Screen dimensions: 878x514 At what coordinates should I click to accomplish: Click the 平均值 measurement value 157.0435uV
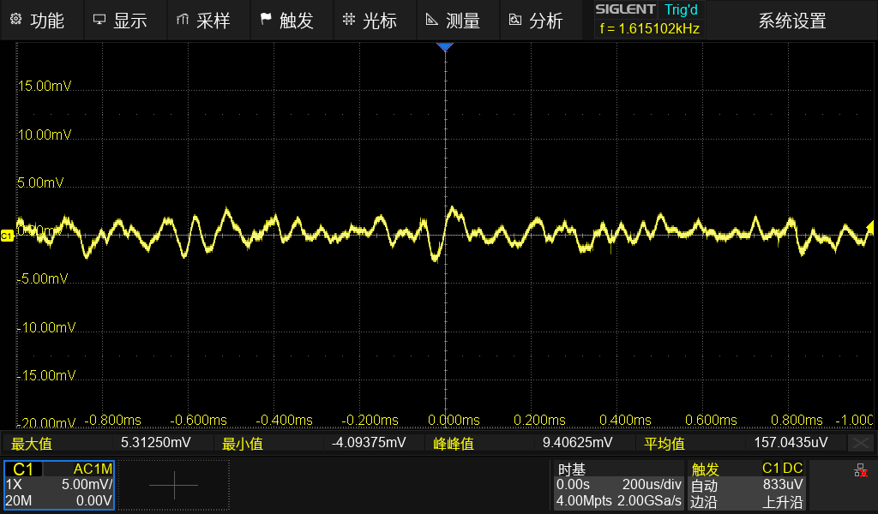click(x=791, y=442)
